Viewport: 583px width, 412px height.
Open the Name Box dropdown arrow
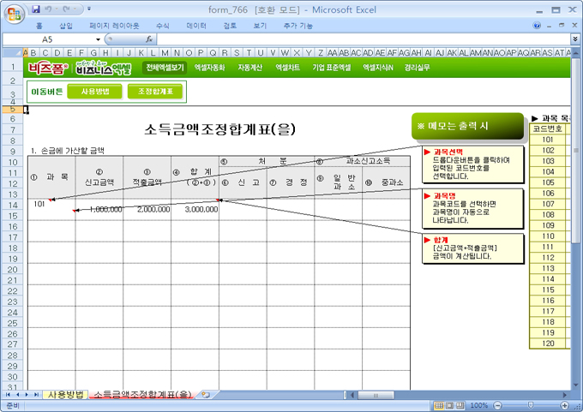[x=99, y=39]
